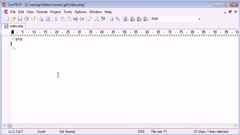Screen dimensions: 240x135
Task: Click the Close file folder icon
Action: (33, 19)
